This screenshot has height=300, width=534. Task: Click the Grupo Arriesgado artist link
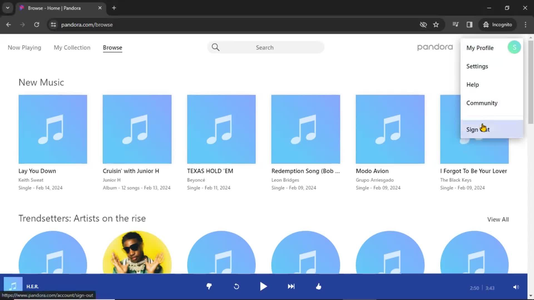375,180
